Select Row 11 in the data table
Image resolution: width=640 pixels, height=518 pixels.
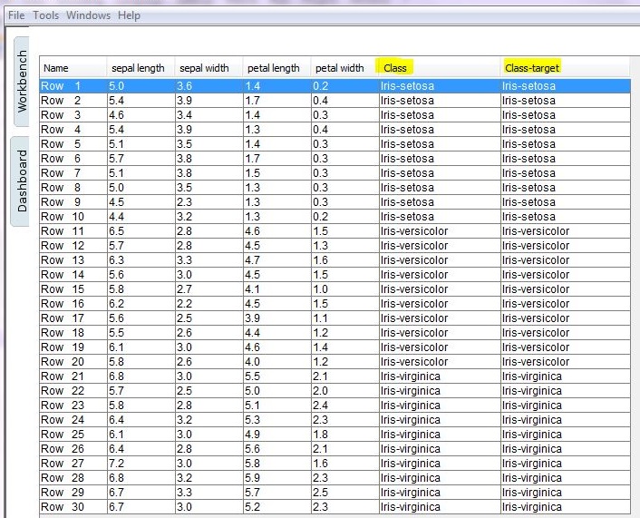click(62, 231)
